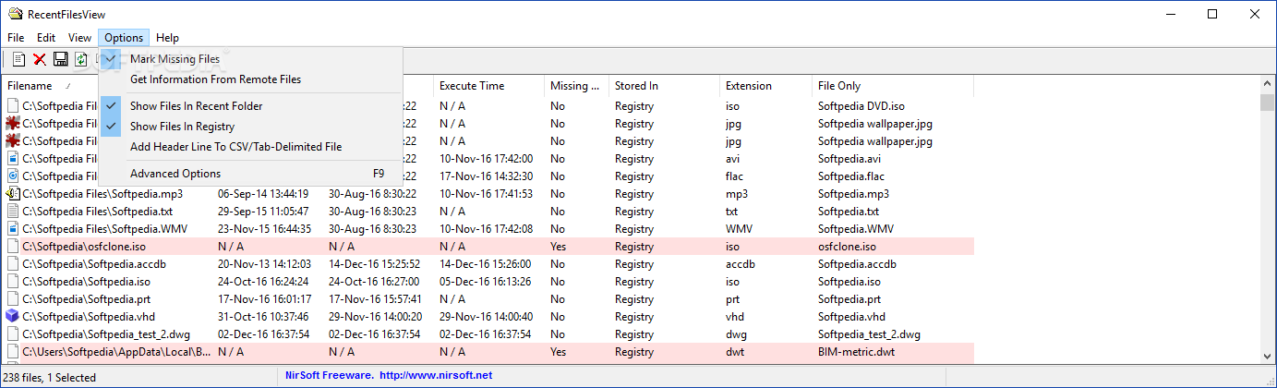Screen dimensions: 1277x388
Task: Click the 'accdb' extension cell
Action: click(x=741, y=264)
